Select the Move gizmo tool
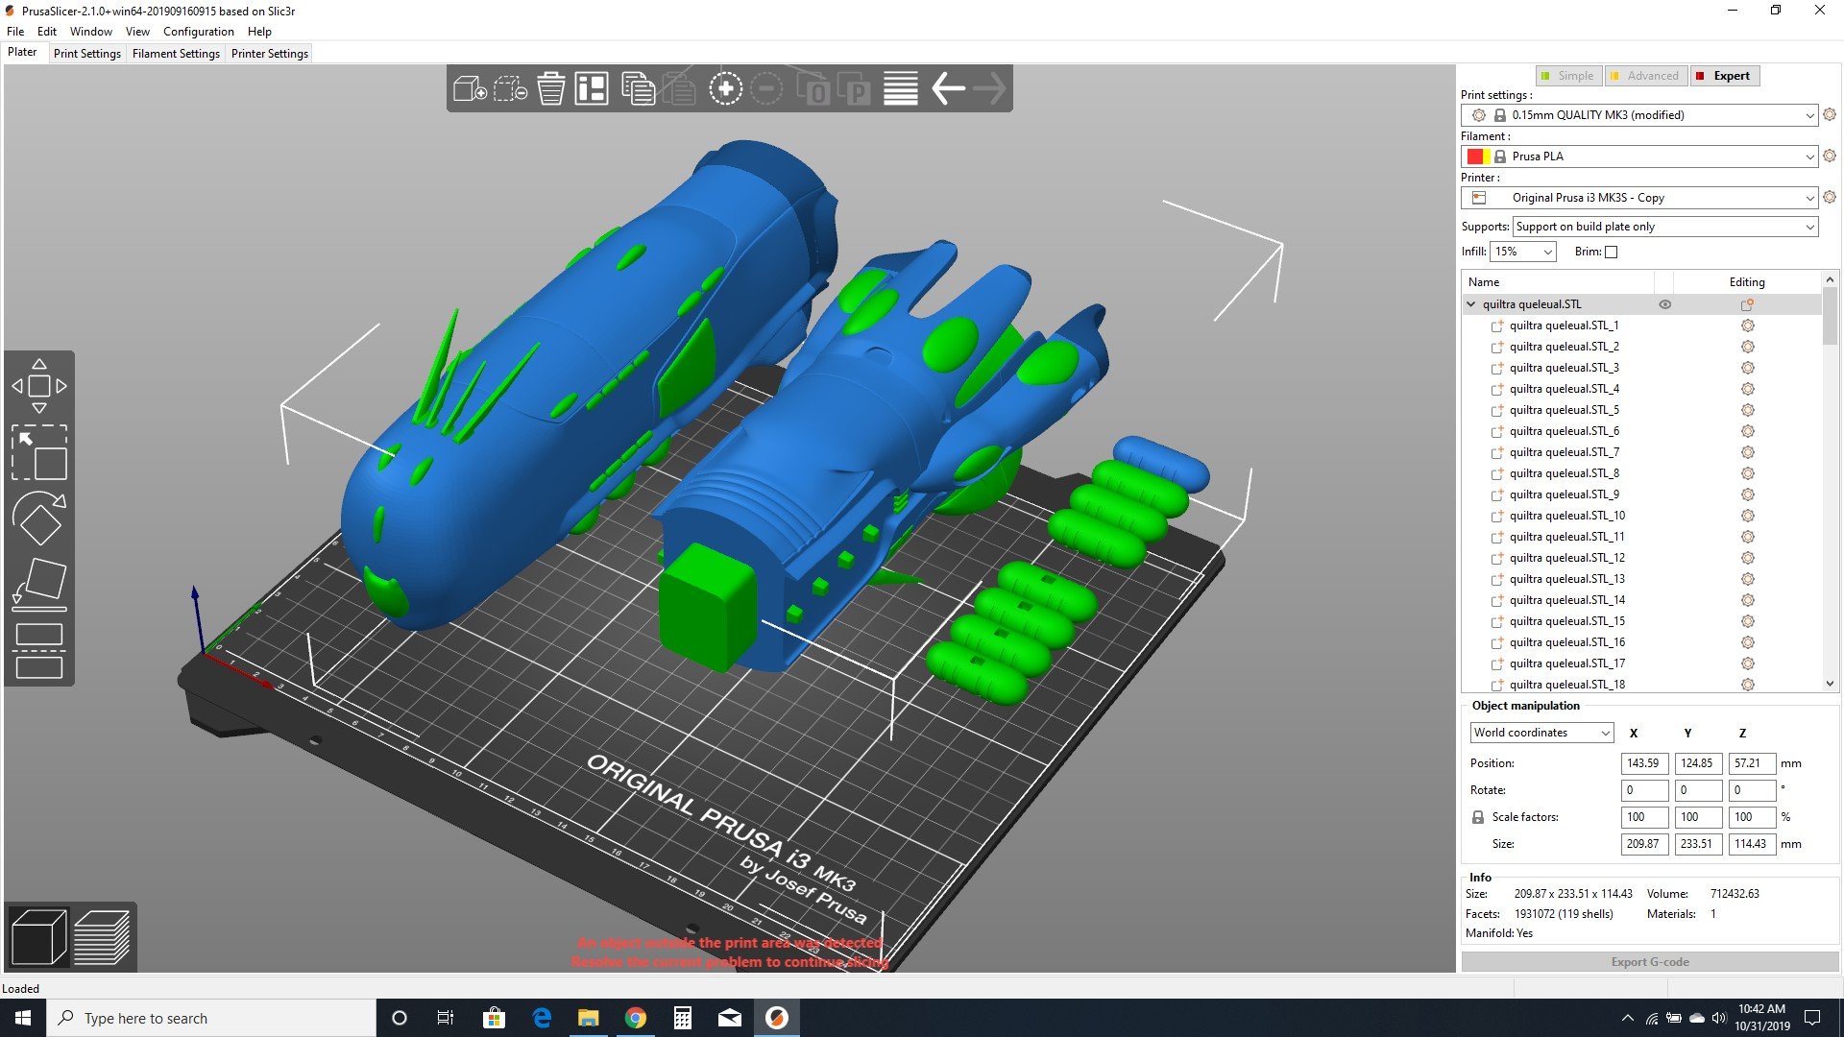Image resolution: width=1844 pixels, height=1037 pixels. click(x=39, y=386)
